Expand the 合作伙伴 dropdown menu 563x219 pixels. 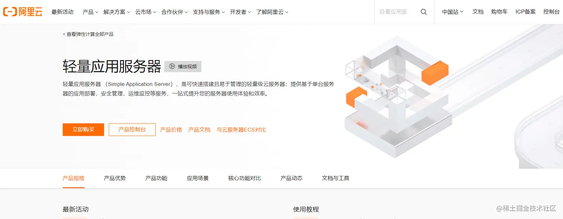click(175, 12)
